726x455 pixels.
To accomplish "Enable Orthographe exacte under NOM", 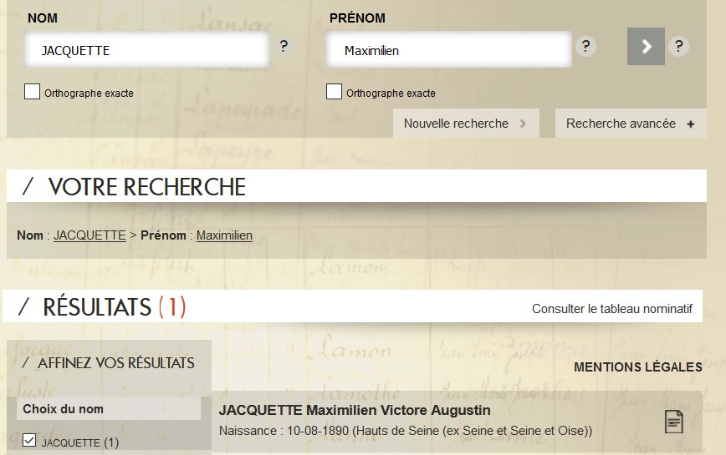I will point(33,92).
